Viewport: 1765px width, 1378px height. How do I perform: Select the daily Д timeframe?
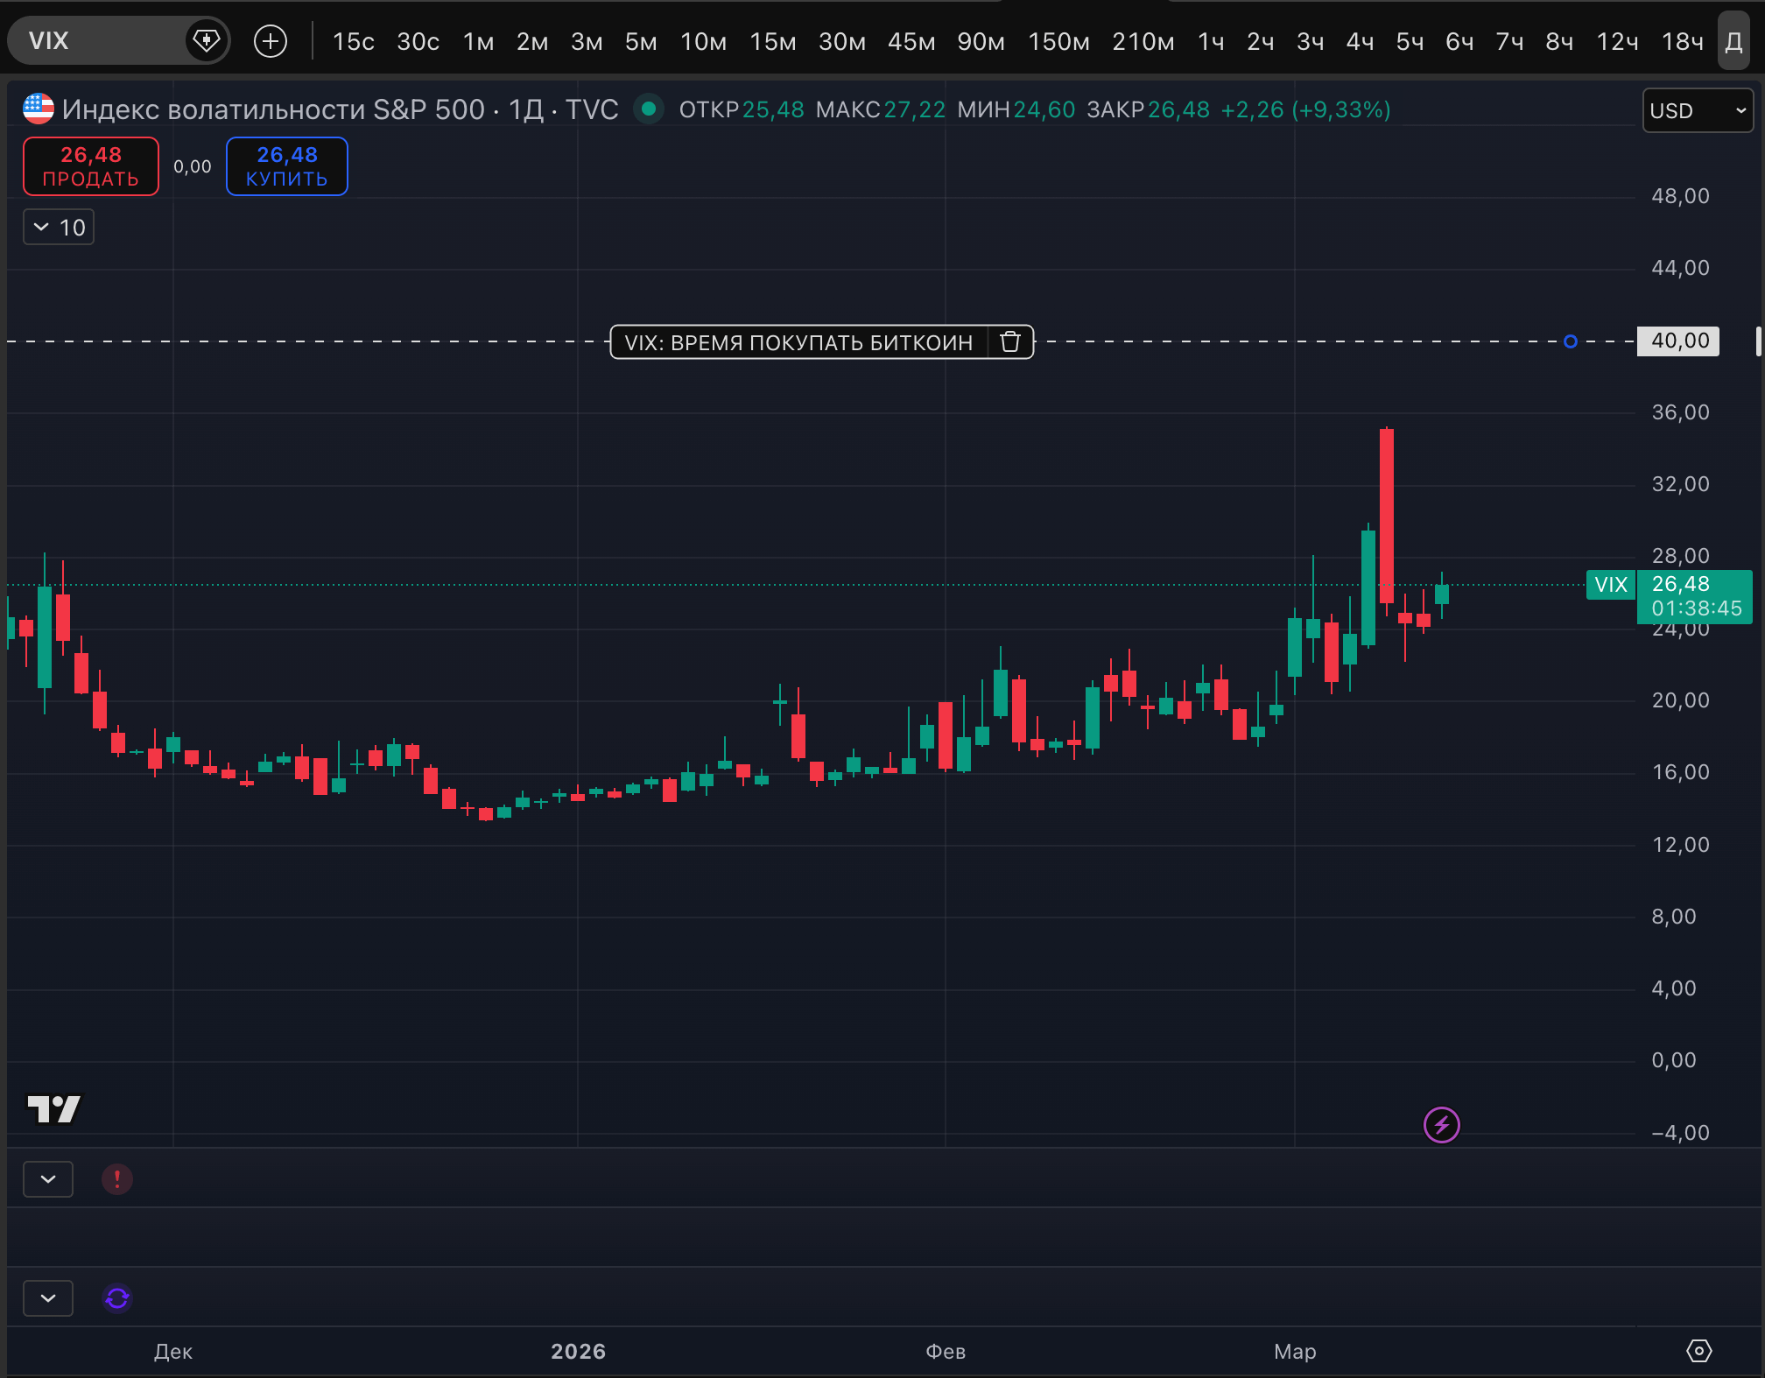click(x=1733, y=41)
